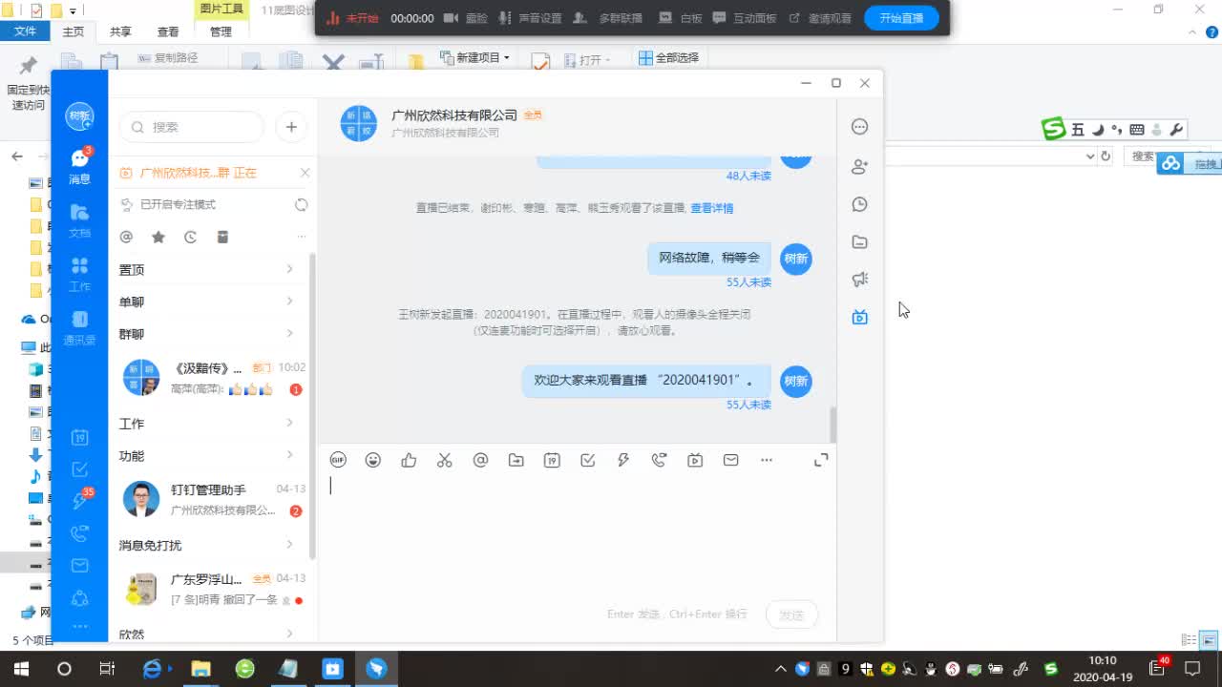The height and width of the screenshot is (687, 1222).
Task: Click the plus button to start new chat
Action: [x=291, y=126]
